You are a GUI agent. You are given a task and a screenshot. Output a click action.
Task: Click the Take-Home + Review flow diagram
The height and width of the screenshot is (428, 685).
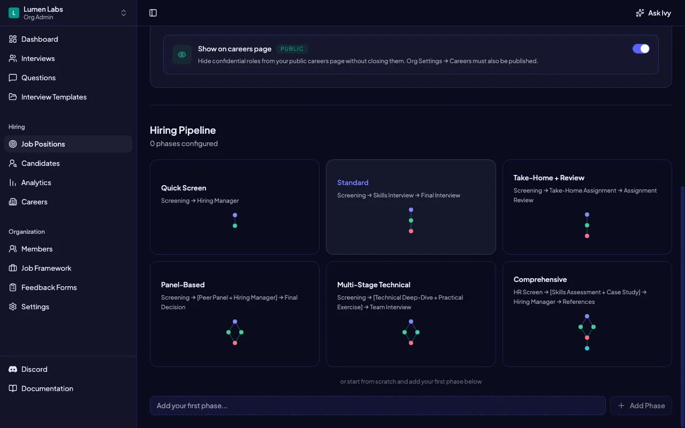[x=587, y=225]
